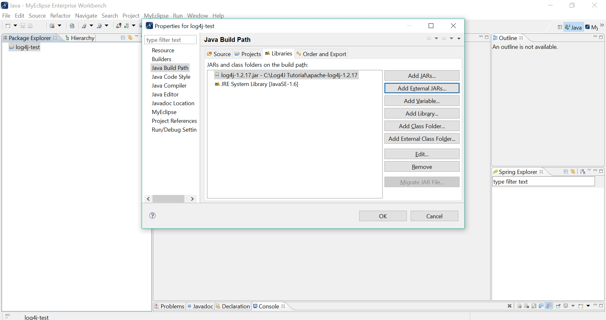Open the New wizard dropdown arrow
606x320 pixels.
[15, 26]
